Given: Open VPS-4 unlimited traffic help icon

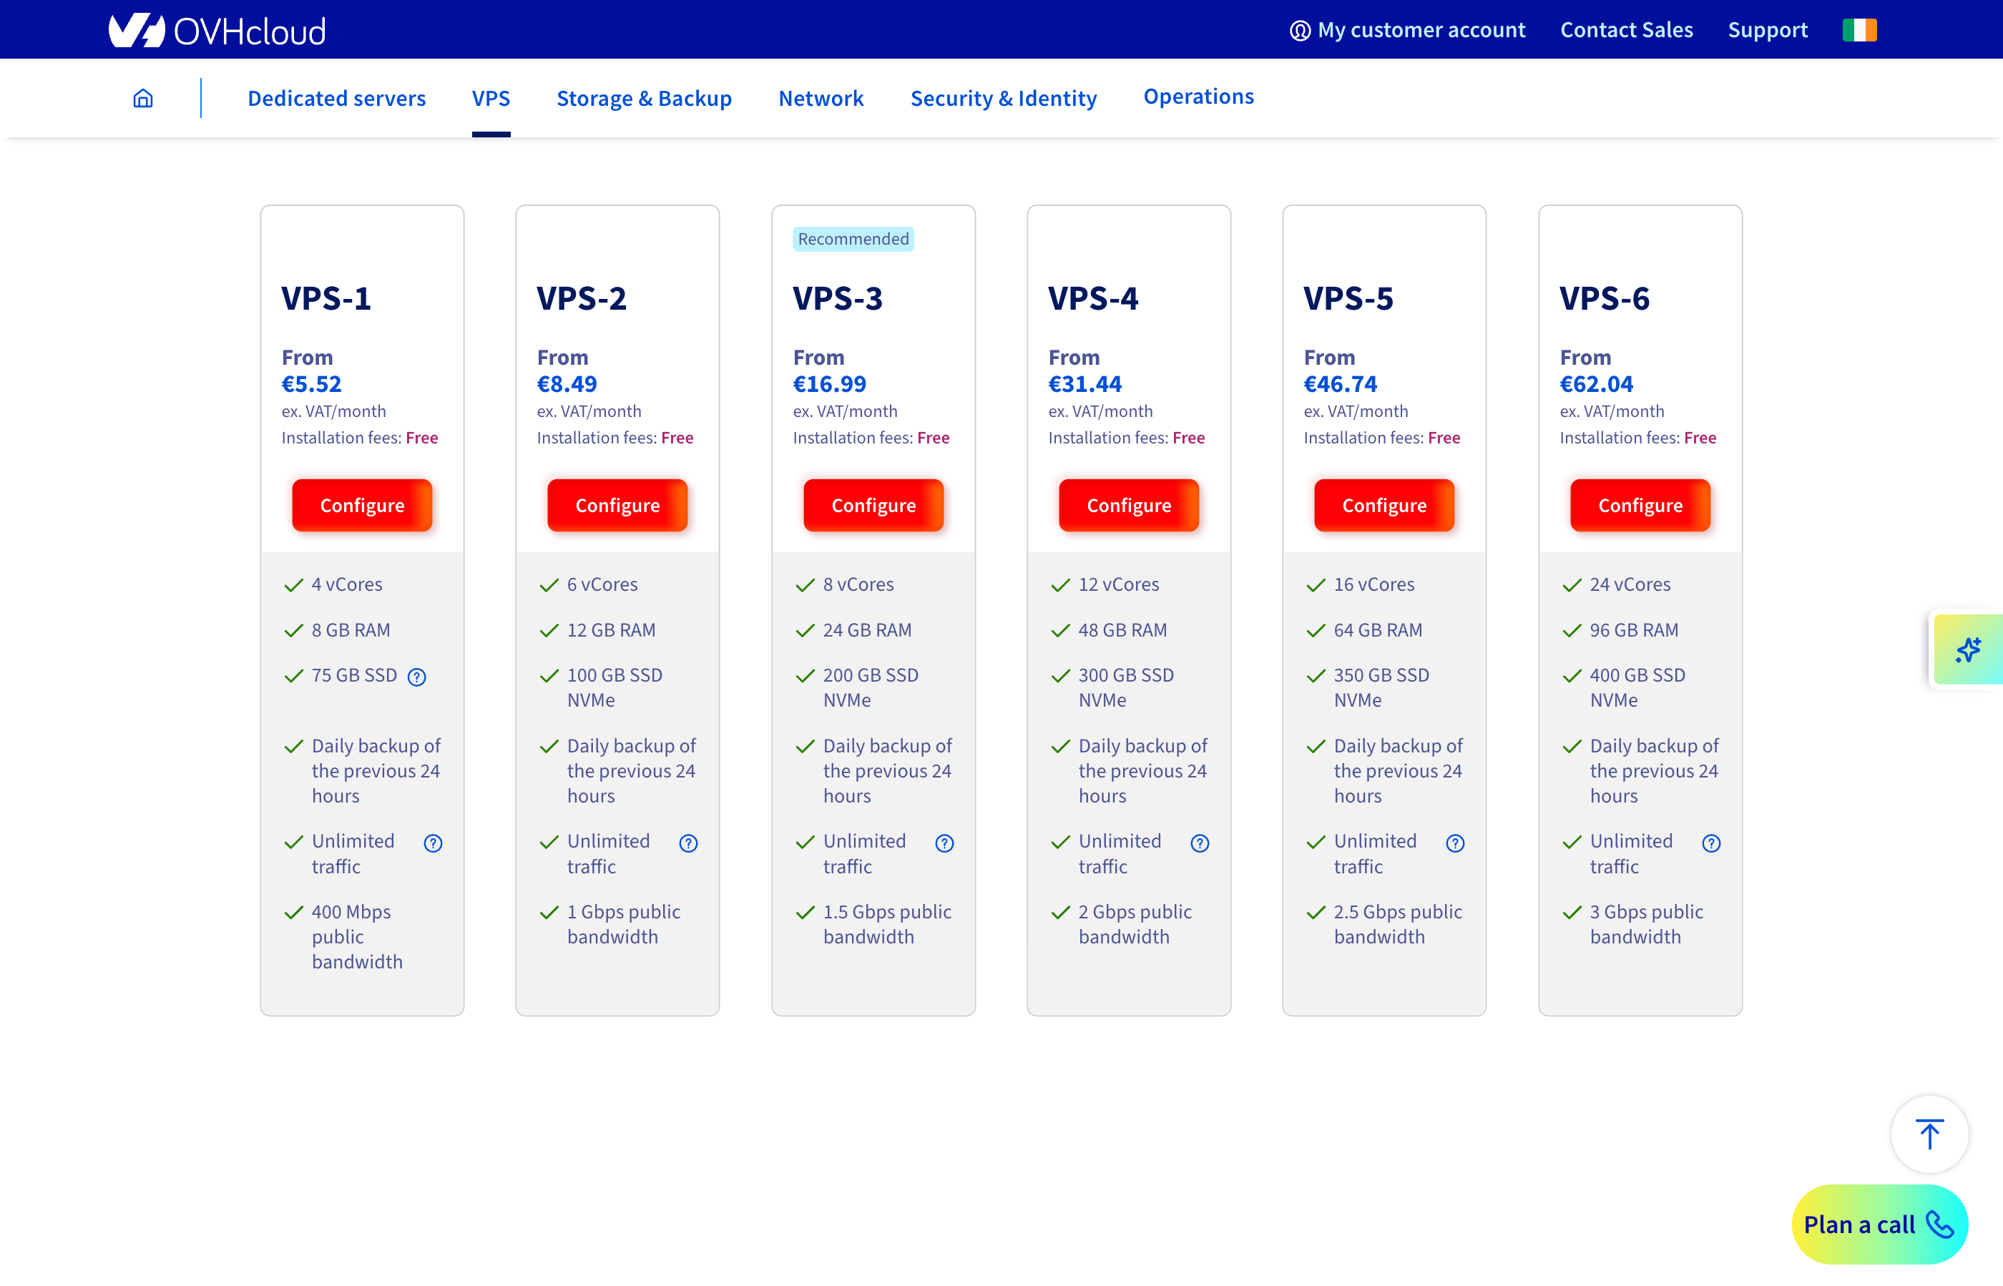Looking at the screenshot, I should 1200,843.
